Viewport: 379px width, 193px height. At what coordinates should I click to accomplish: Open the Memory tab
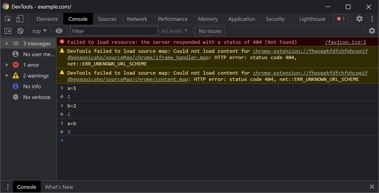tap(208, 19)
